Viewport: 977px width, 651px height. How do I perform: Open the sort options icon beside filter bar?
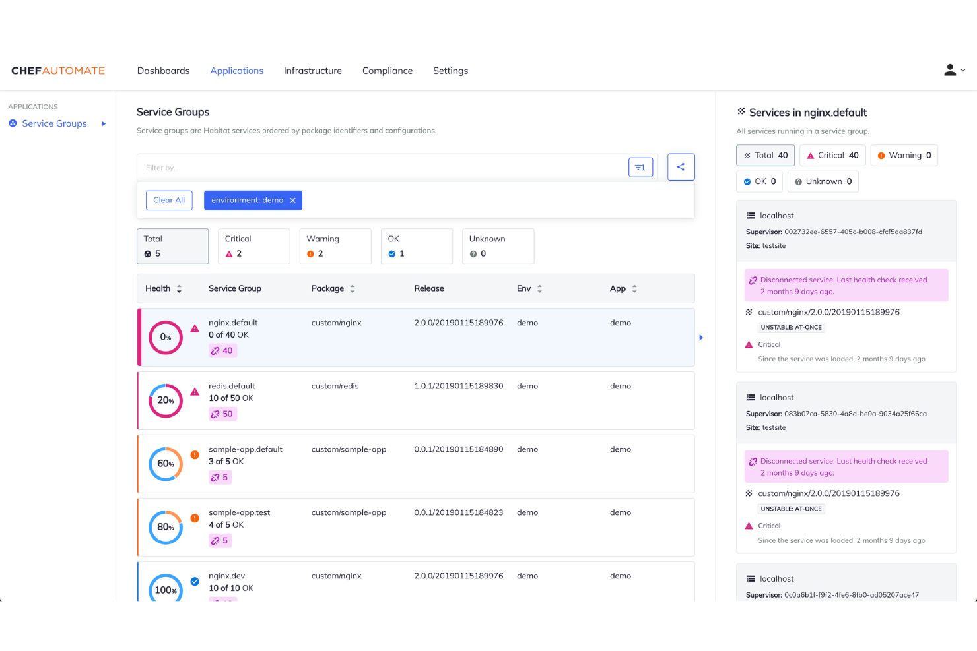pos(640,167)
